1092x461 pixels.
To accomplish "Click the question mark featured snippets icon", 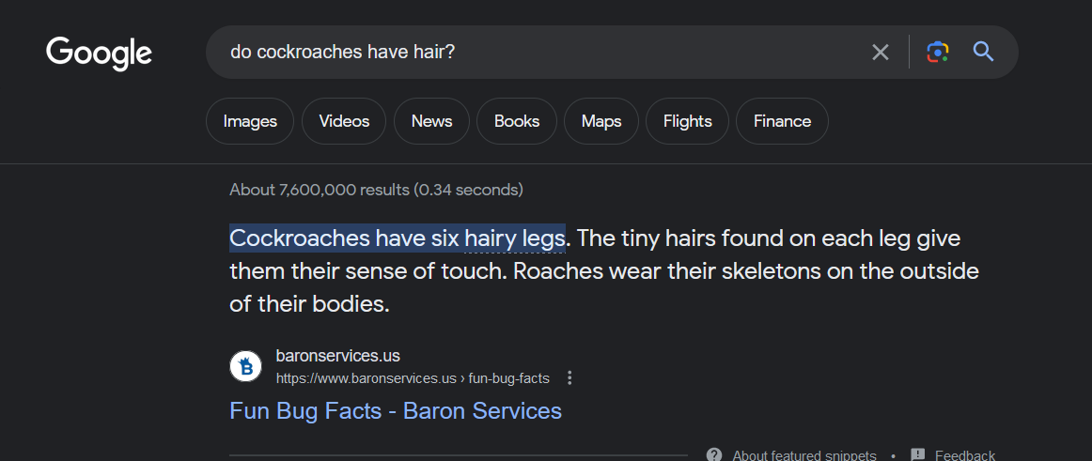I will pos(714,454).
